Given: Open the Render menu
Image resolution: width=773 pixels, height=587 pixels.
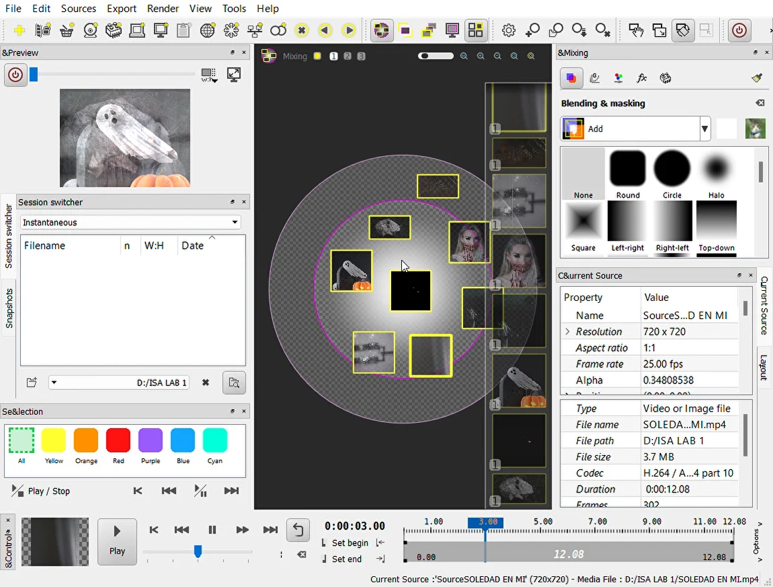Looking at the screenshot, I should [x=163, y=9].
